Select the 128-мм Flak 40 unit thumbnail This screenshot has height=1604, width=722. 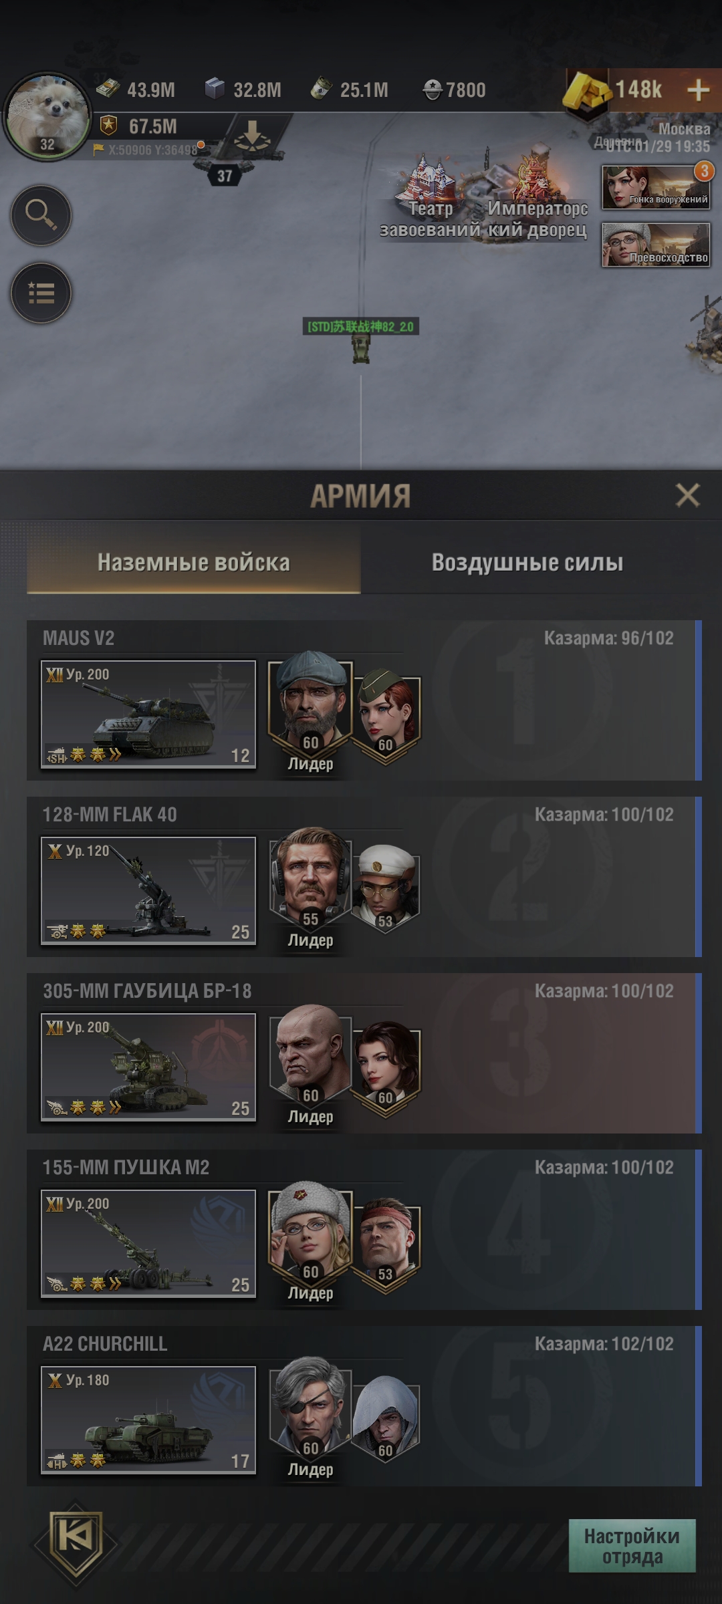pyautogui.click(x=148, y=891)
